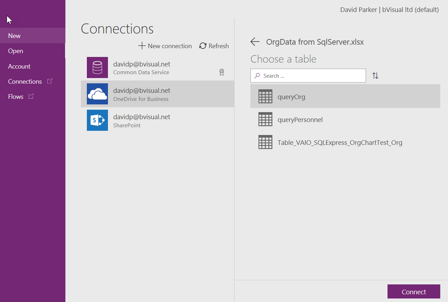Click the icon beside Table_VAIO_SQLExpress_OrgChartTest_Org
This screenshot has height=302, width=448.
coord(265,142)
